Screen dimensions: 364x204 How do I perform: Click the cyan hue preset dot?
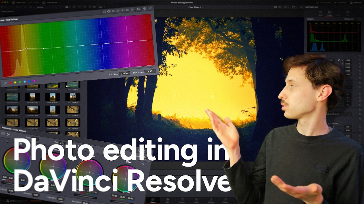pos(25,82)
